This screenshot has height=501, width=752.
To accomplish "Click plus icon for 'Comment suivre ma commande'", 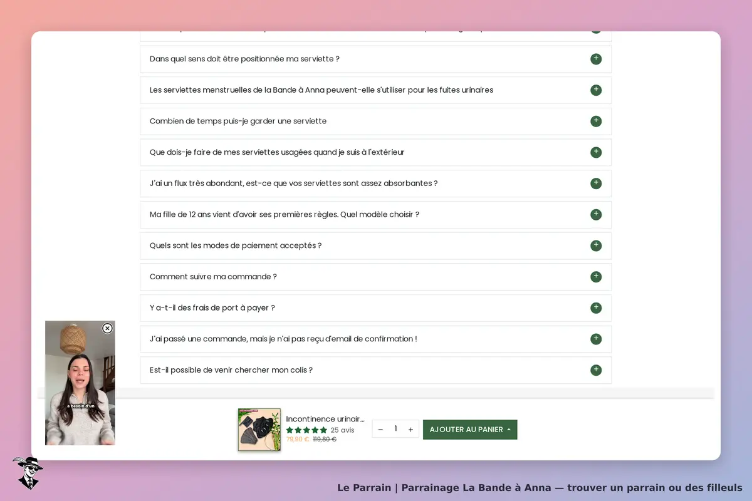I will [596, 277].
